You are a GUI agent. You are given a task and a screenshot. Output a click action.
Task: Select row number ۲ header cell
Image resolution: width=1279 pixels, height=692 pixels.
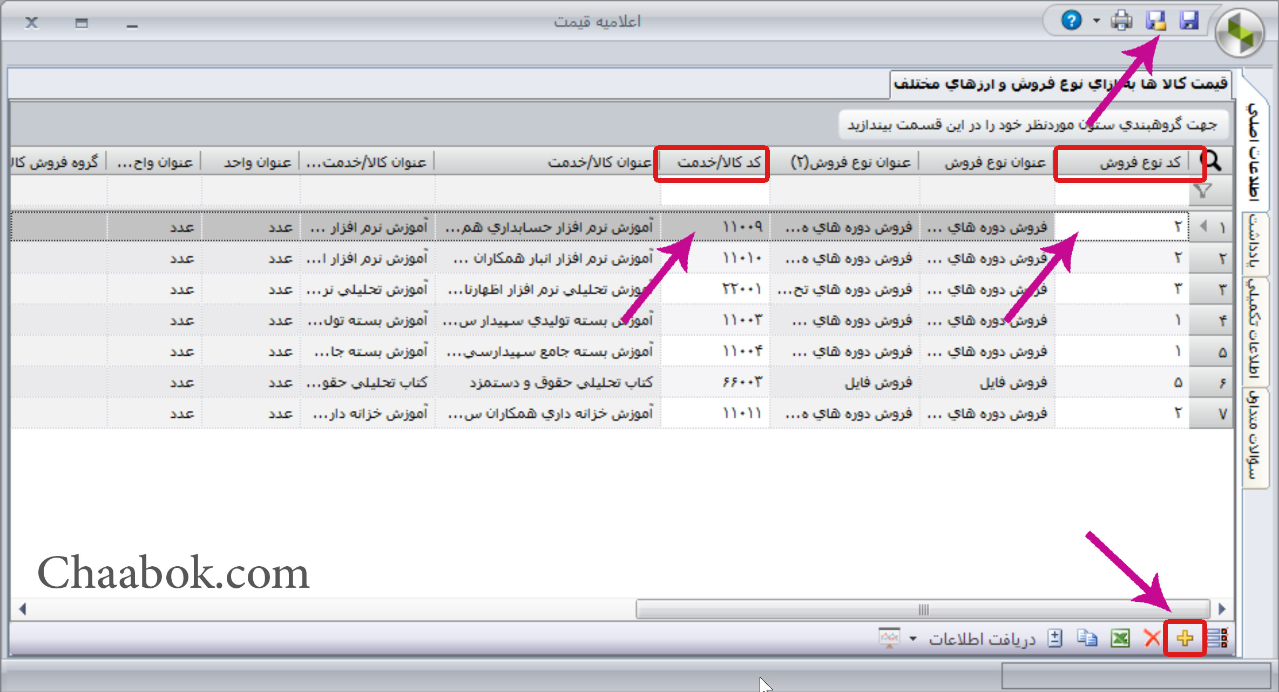[x=1212, y=259]
